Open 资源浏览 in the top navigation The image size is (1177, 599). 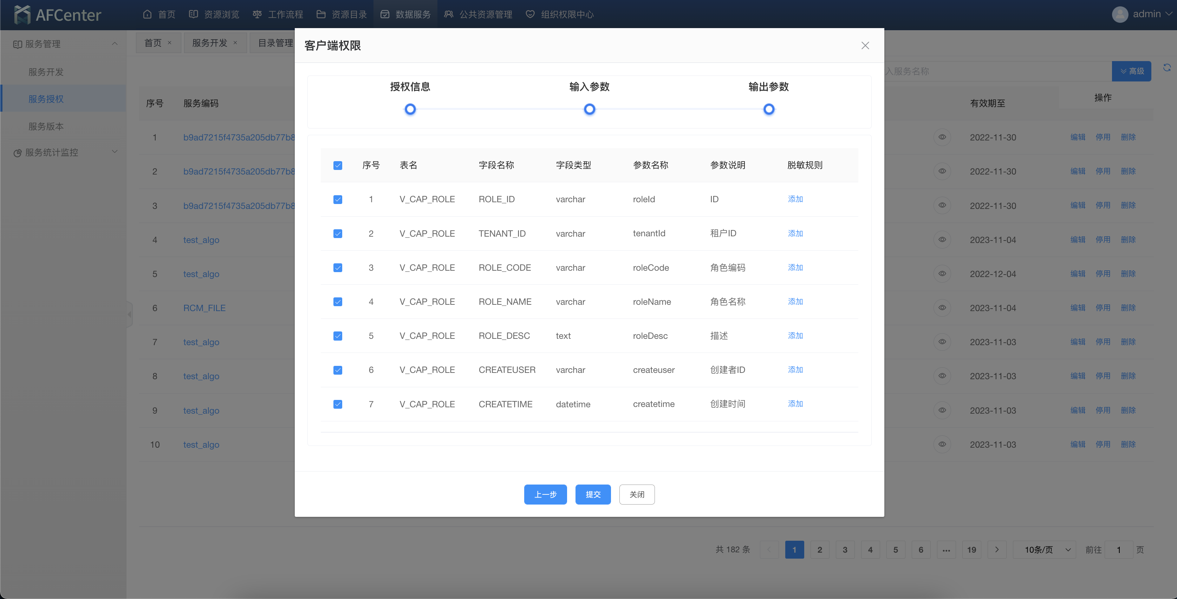pyautogui.click(x=214, y=14)
